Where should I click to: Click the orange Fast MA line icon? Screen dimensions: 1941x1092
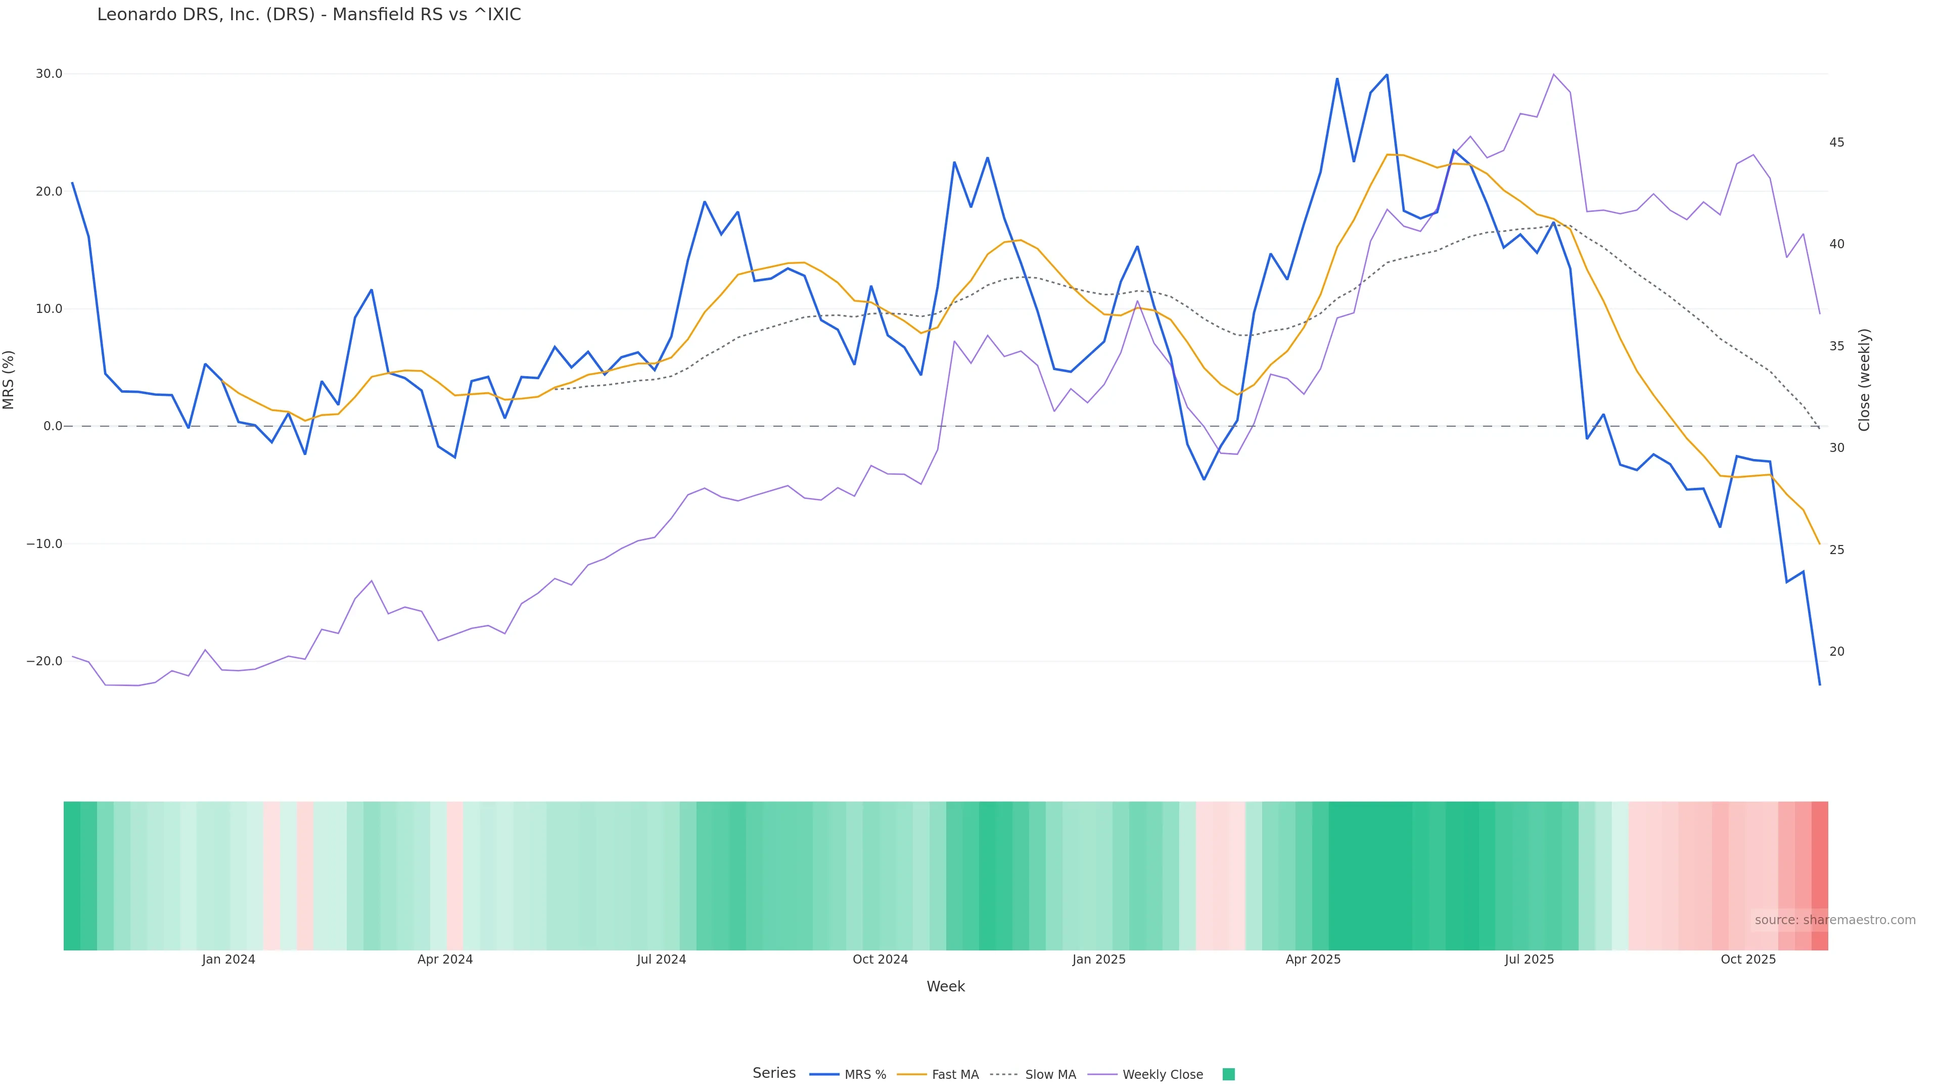click(x=912, y=1075)
